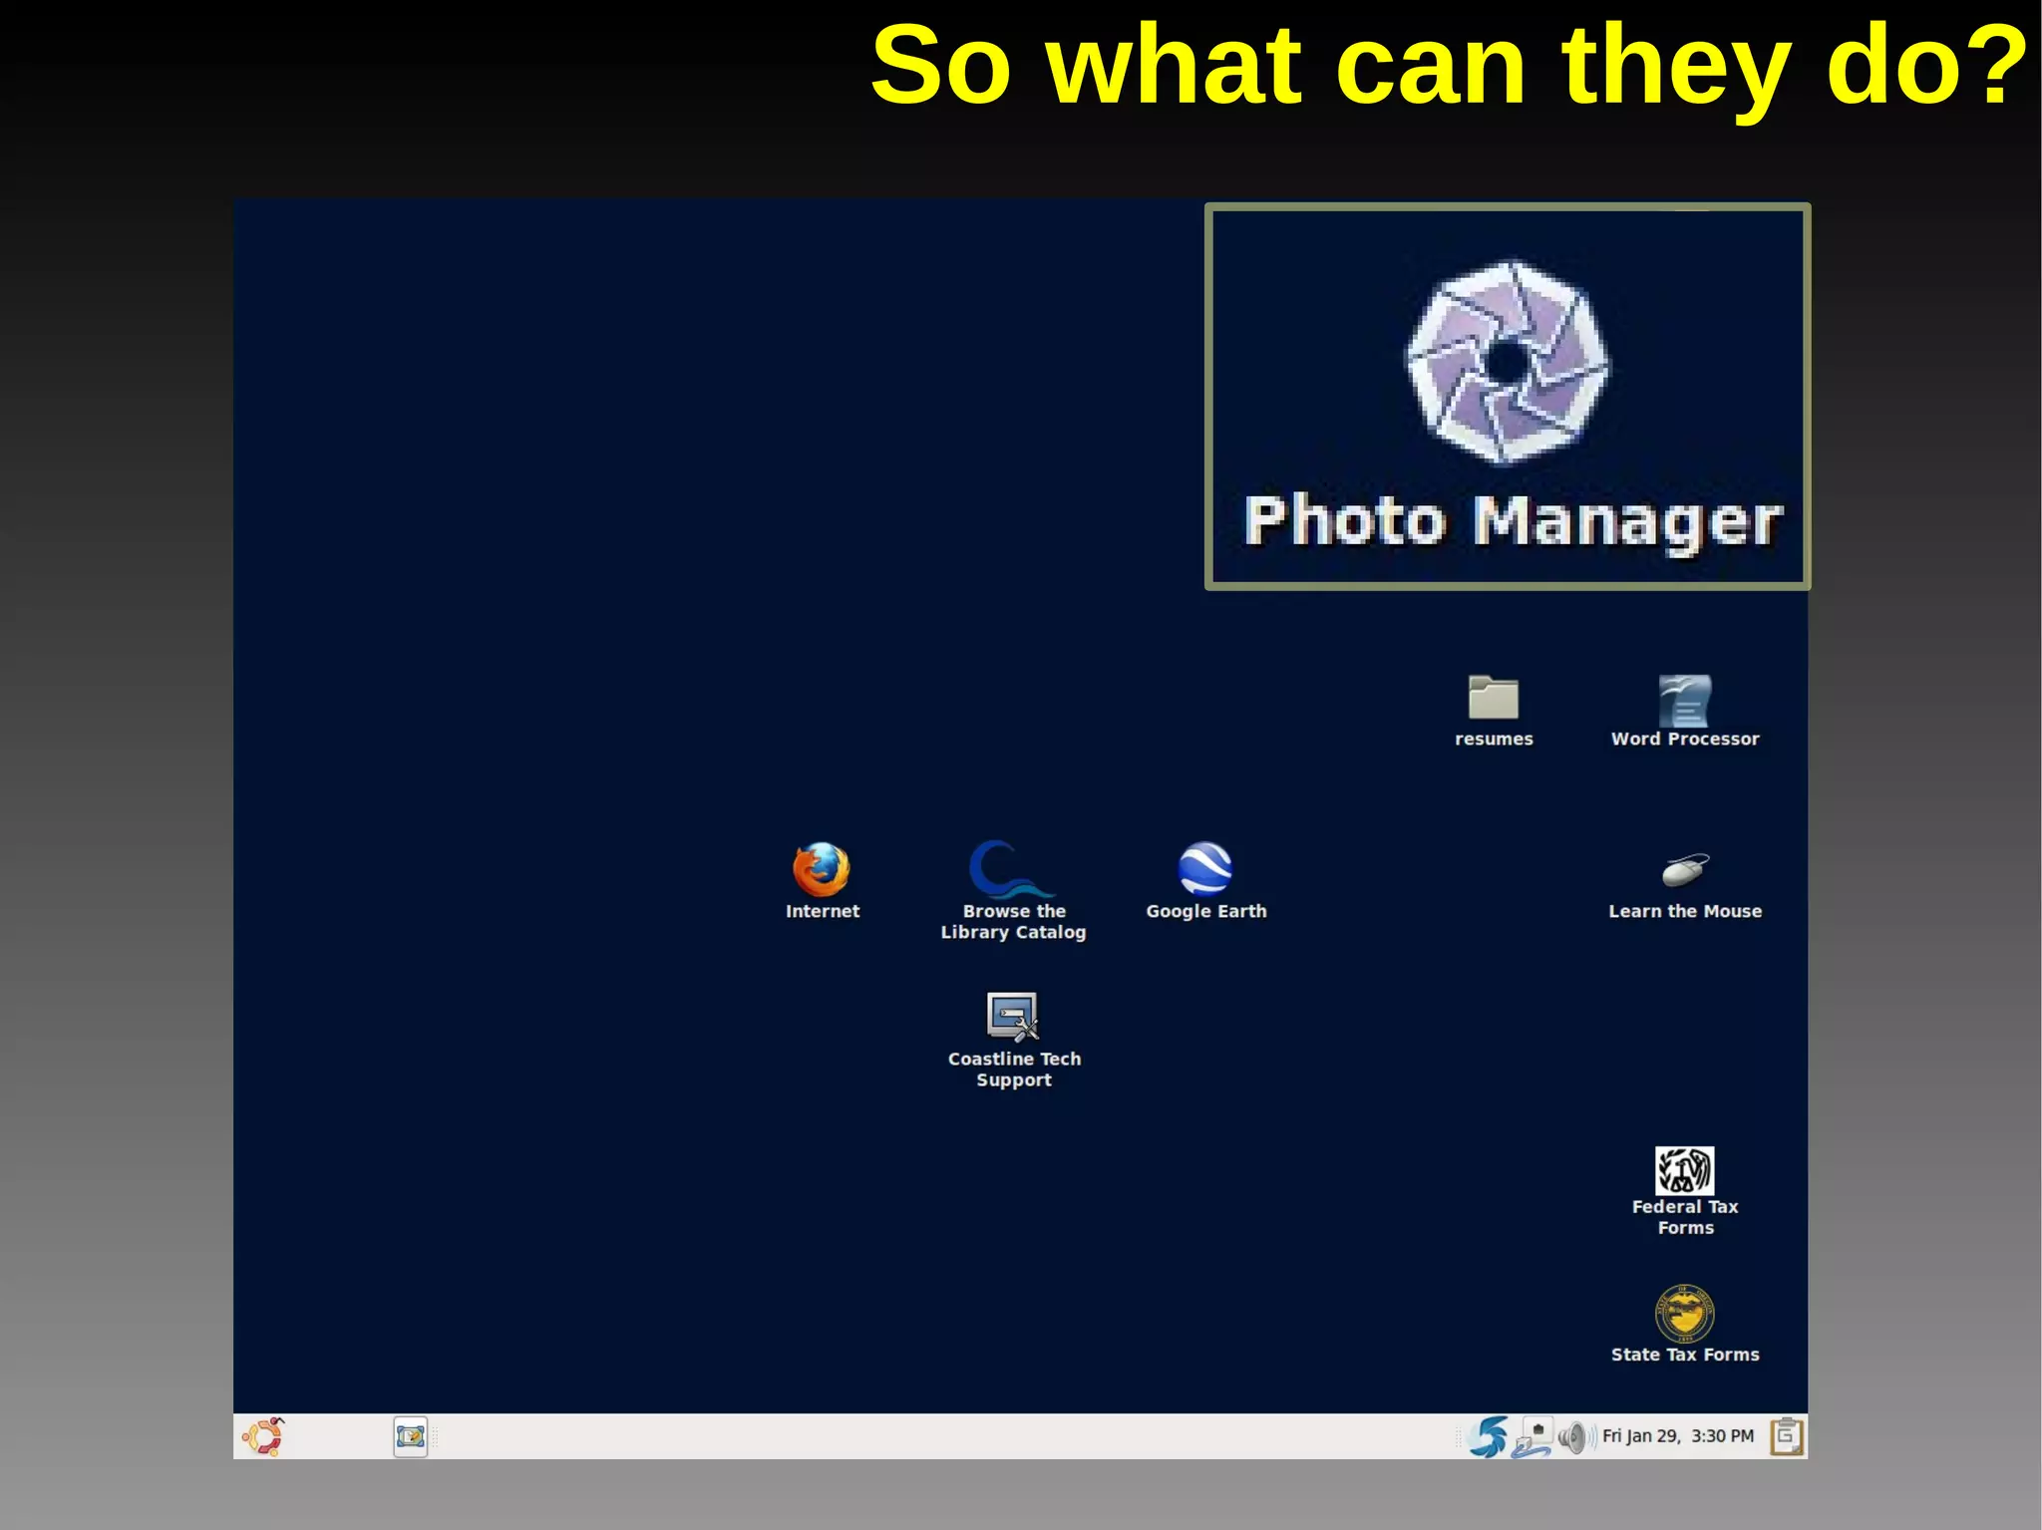This screenshot has height=1530, width=2042.
Task: Click the blue swirl tray icon
Action: pyautogui.click(x=1488, y=1436)
